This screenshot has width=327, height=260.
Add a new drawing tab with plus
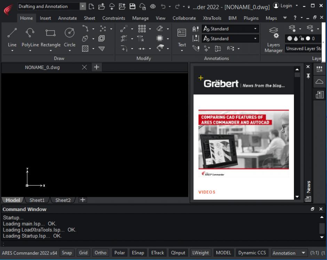click(x=96, y=67)
